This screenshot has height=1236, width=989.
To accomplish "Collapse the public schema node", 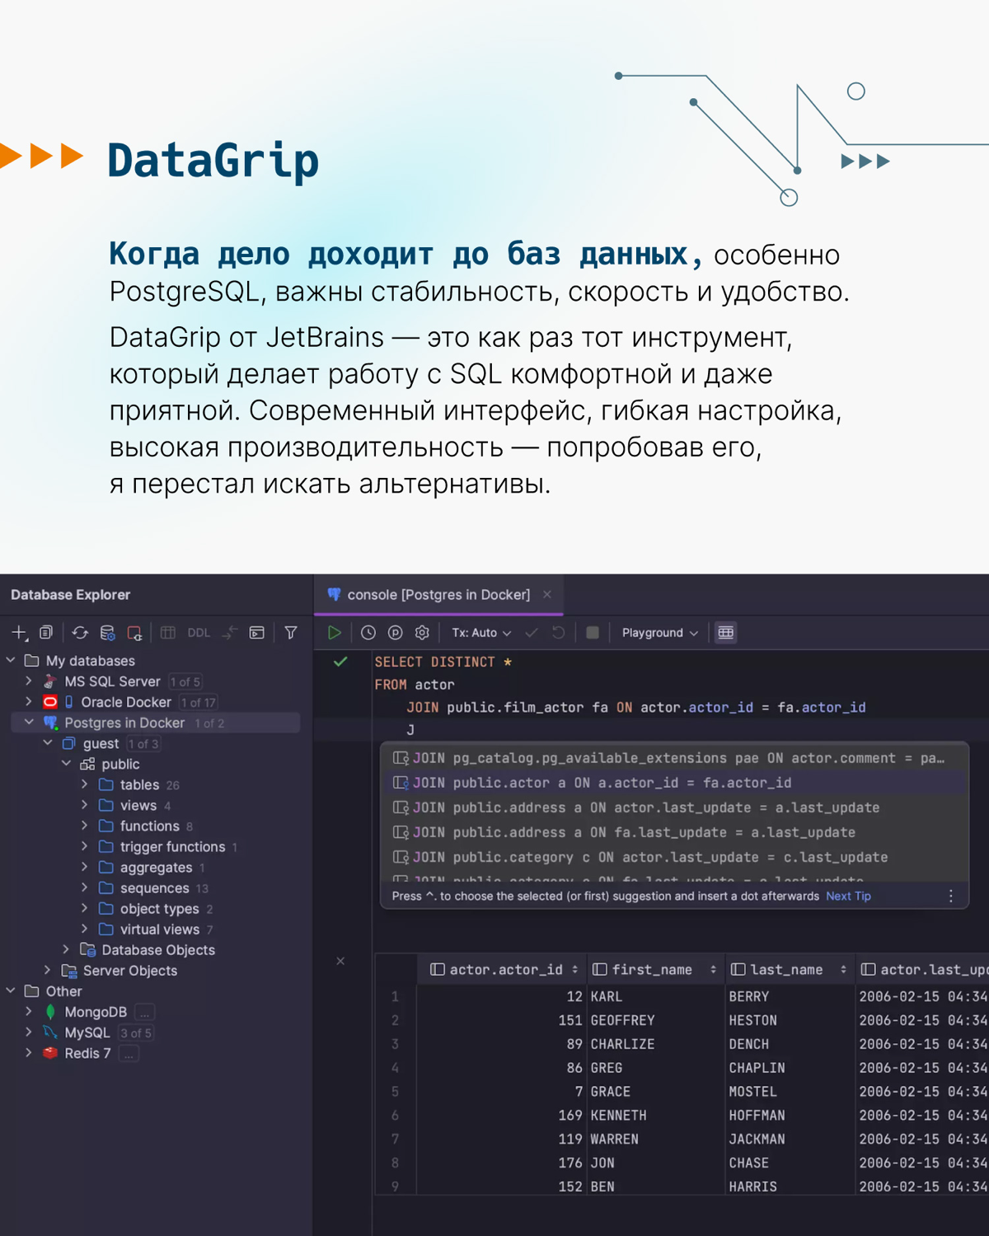I will coord(68,764).
